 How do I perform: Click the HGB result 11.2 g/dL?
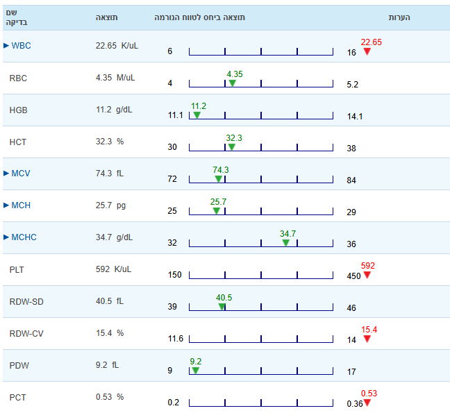pos(114,110)
